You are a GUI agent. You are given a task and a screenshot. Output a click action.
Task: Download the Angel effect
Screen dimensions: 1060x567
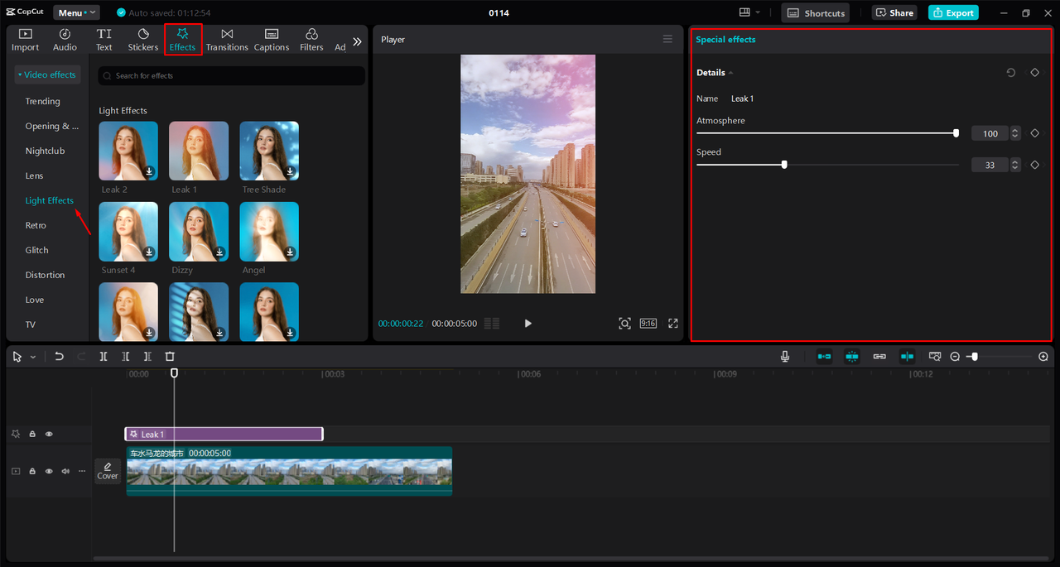point(290,252)
